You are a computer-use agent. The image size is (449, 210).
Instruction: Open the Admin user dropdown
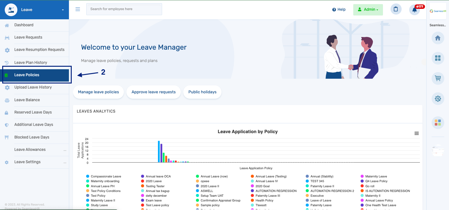(368, 9)
